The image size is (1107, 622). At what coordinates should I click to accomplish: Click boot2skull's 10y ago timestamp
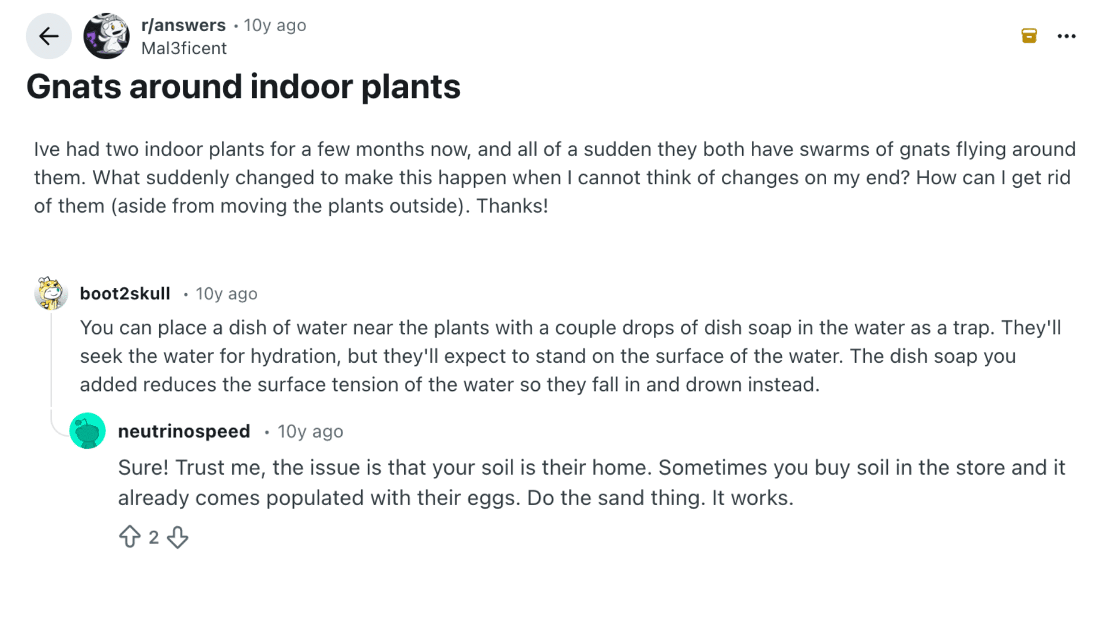click(227, 294)
